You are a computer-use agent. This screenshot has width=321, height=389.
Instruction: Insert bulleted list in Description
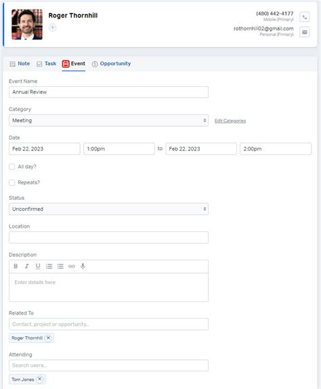pyautogui.click(x=60, y=266)
